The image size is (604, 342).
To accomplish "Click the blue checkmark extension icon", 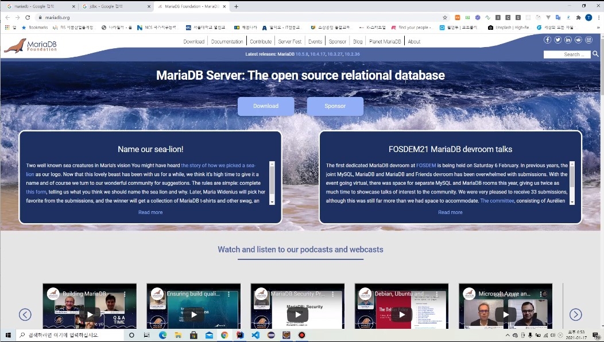I will pyautogui.click(x=478, y=18).
